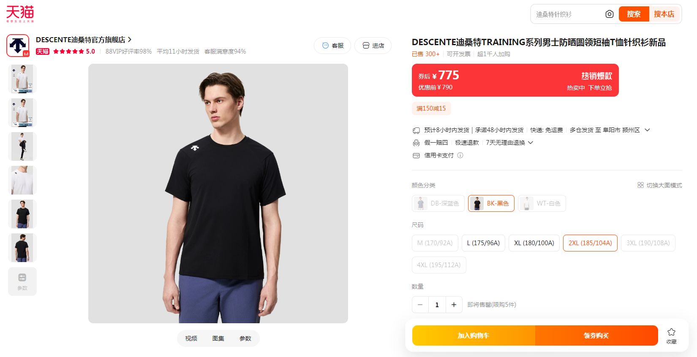Switch to the 视频 tab
The image size is (697, 357).
[191, 338]
